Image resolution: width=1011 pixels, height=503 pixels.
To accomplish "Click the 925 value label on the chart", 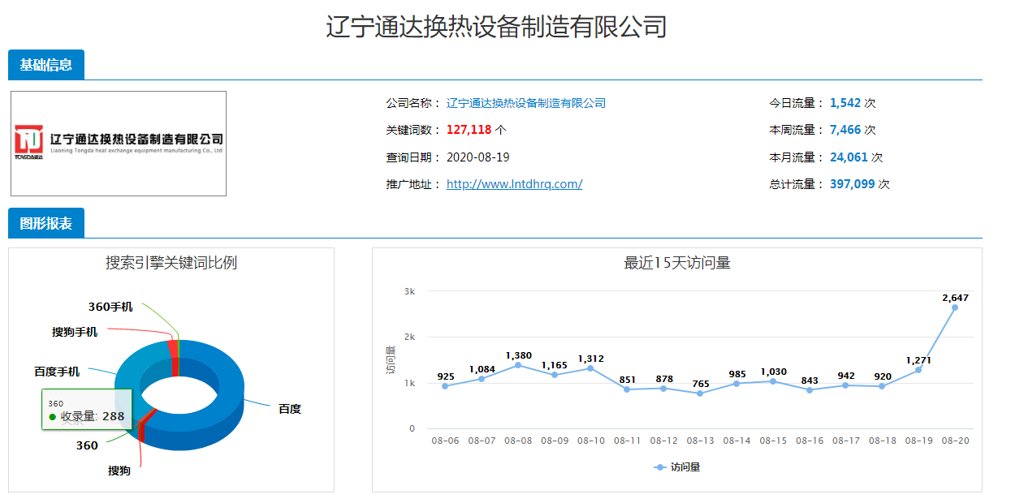I will pyautogui.click(x=445, y=376).
